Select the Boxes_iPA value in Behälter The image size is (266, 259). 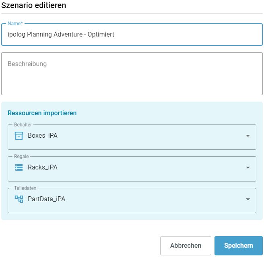click(x=43, y=136)
